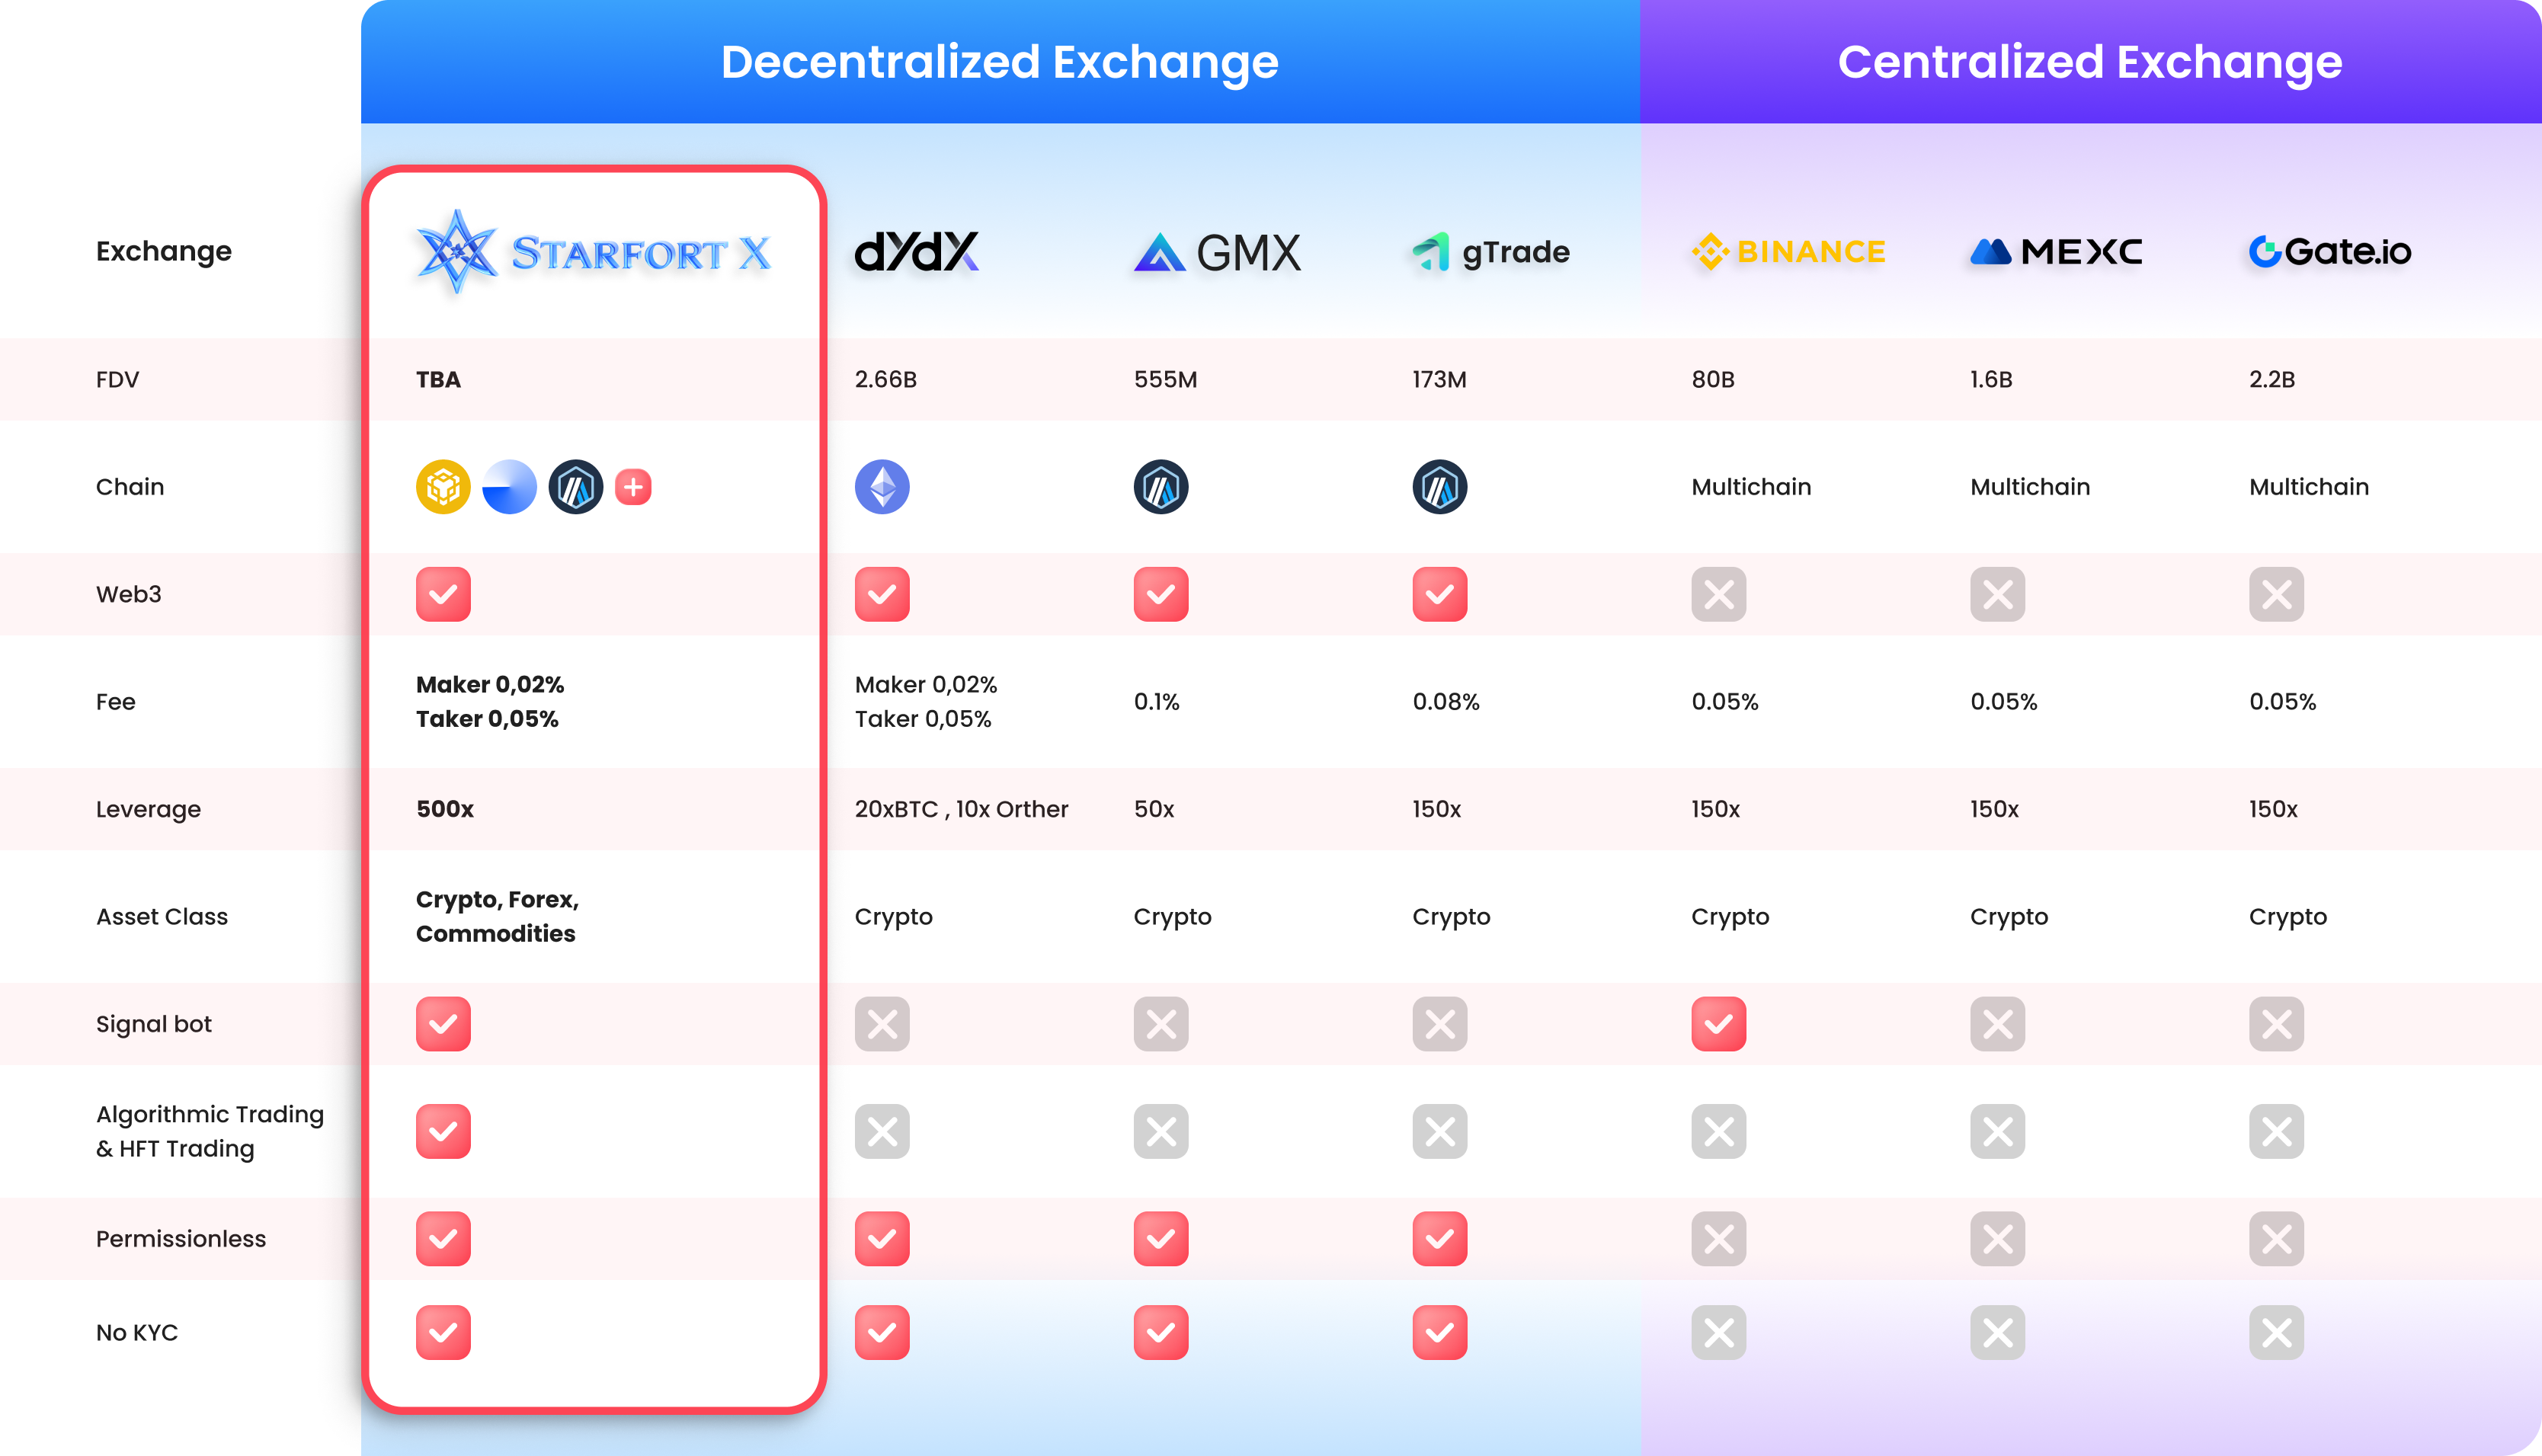The width and height of the screenshot is (2542, 1456).
Task: Click Starfort X Base chain icon
Action: point(509,487)
